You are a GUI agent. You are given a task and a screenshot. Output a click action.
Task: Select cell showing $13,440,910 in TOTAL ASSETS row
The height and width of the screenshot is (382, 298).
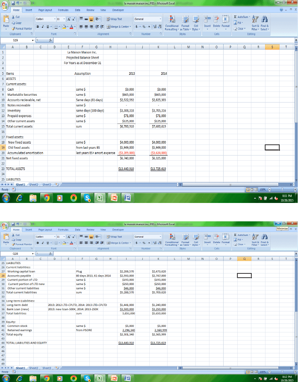pyautogui.click(x=126, y=169)
